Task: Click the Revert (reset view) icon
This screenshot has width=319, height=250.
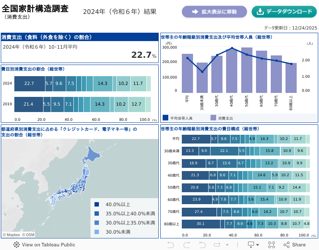Action: [202, 244]
